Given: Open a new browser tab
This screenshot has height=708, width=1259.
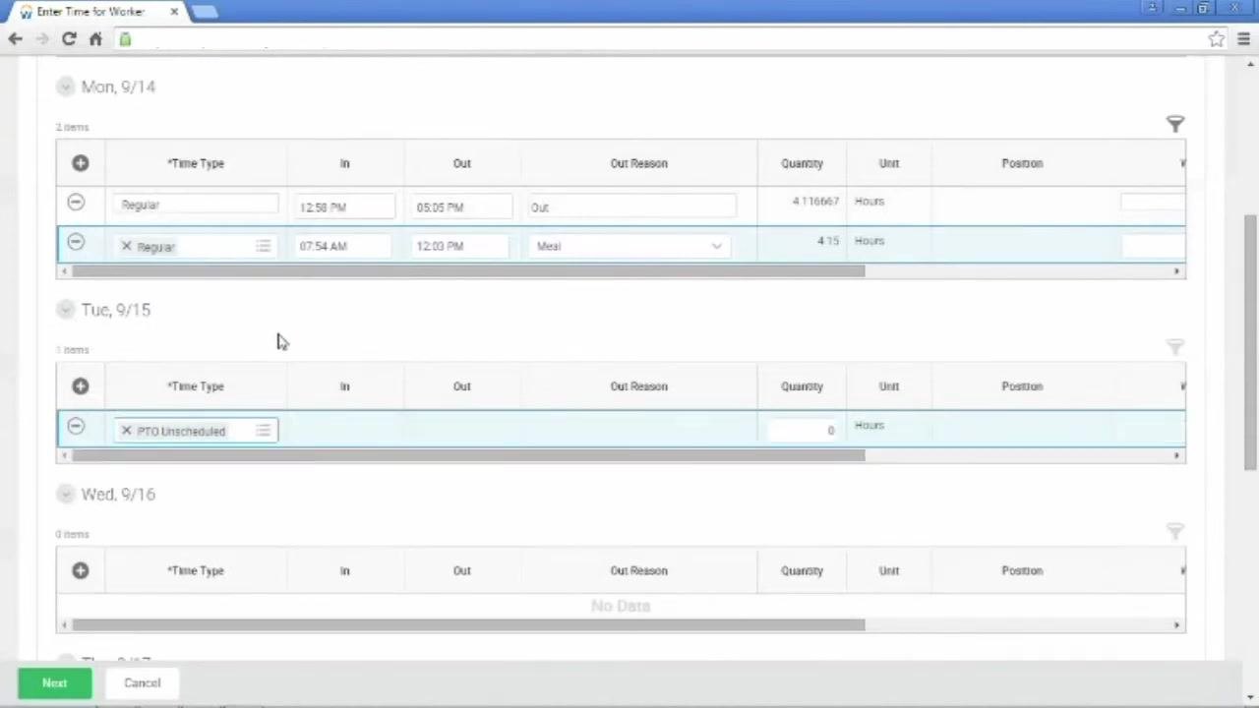Looking at the screenshot, I should tap(205, 12).
